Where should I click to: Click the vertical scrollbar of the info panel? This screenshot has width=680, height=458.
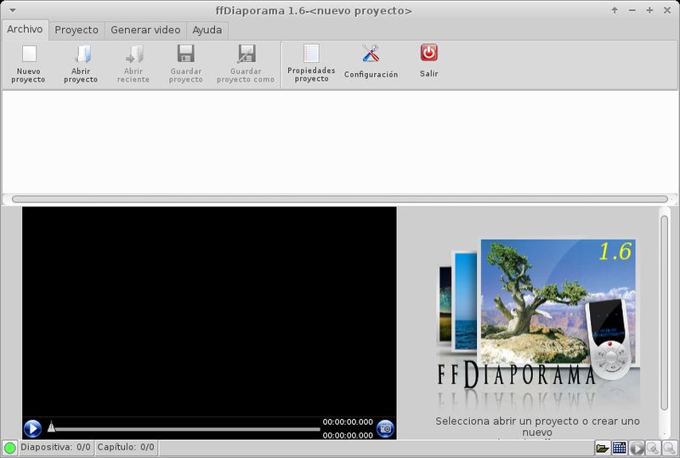click(x=664, y=313)
